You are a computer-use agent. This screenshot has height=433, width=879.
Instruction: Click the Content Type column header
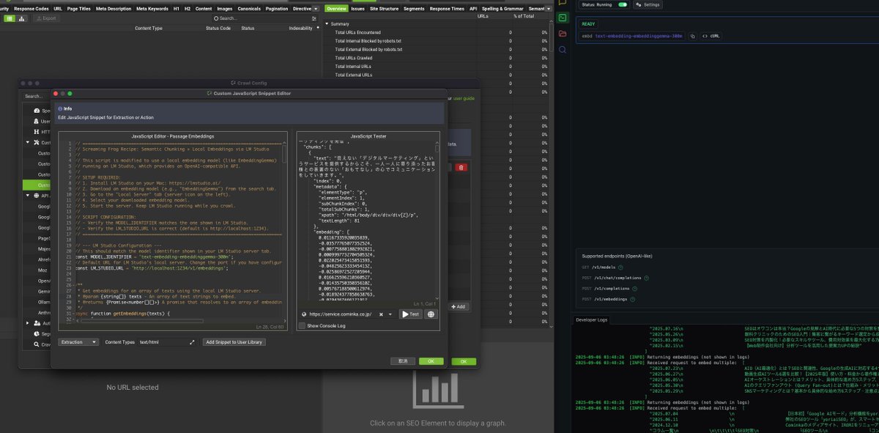149,28
